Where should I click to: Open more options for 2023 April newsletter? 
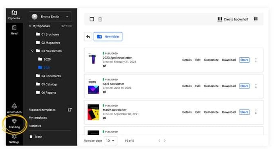click(256, 60)
